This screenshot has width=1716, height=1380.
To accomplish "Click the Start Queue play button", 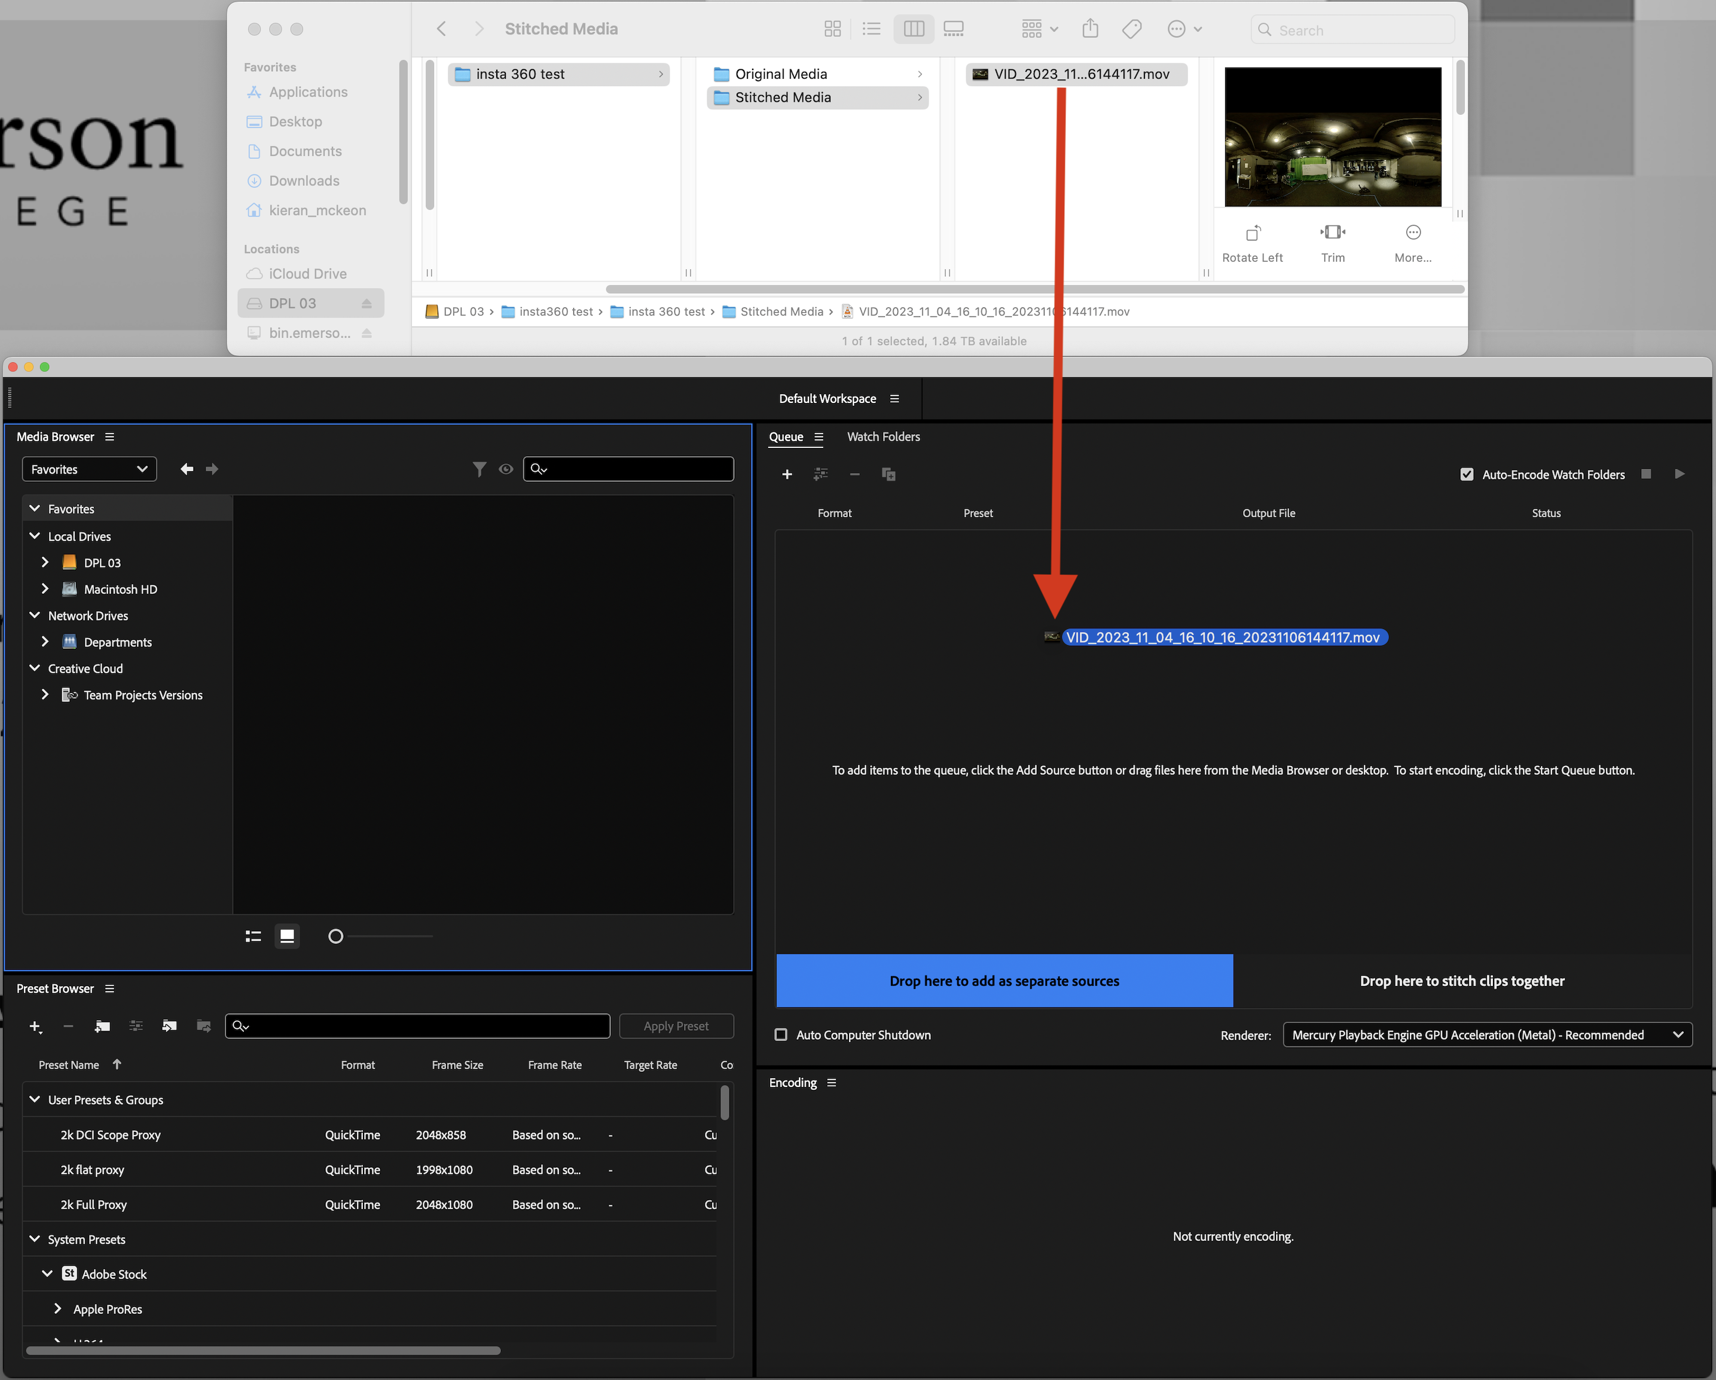I will pos(1680,474).
